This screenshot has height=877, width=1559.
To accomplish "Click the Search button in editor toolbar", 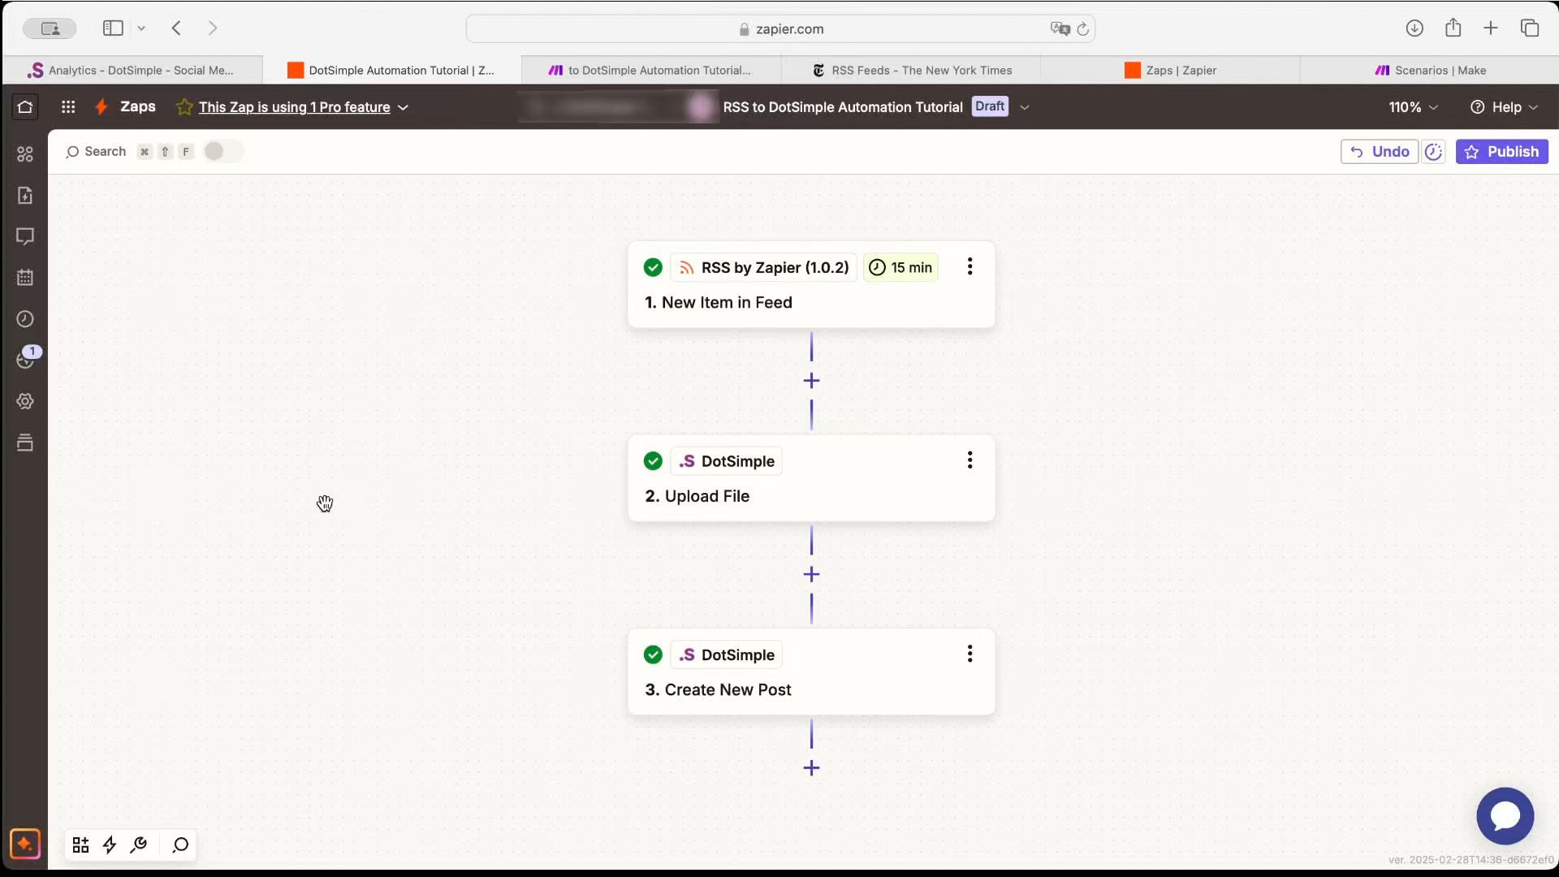I will pos(96,152).
